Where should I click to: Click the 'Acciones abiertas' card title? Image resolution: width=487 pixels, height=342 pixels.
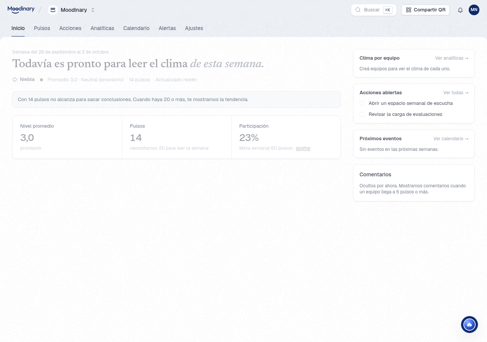tap(380, 93)
